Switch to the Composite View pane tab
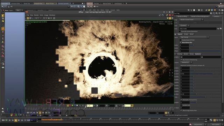The height and width of the screenshot is (126, 224). (x=38, y=3)
